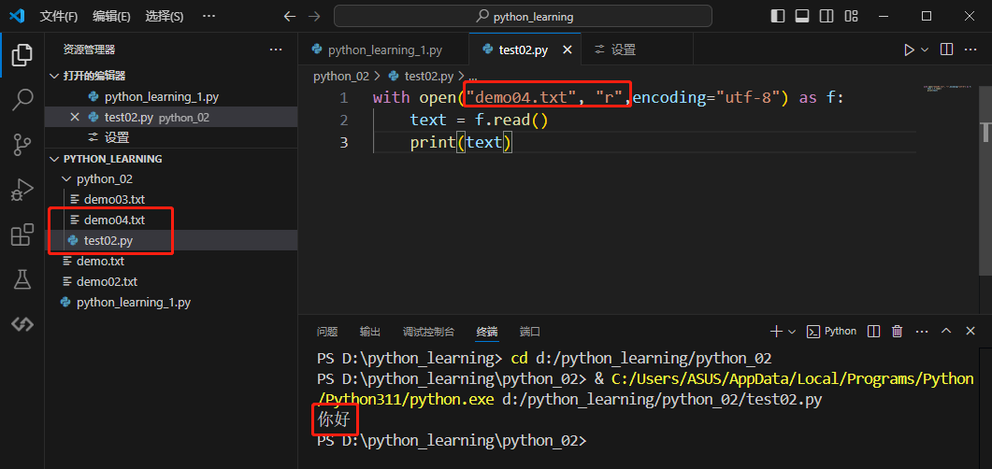Screen dimensions: 992x469
Task: Open the Explorer panel more actions ellipsis
Action: point(276,50)
